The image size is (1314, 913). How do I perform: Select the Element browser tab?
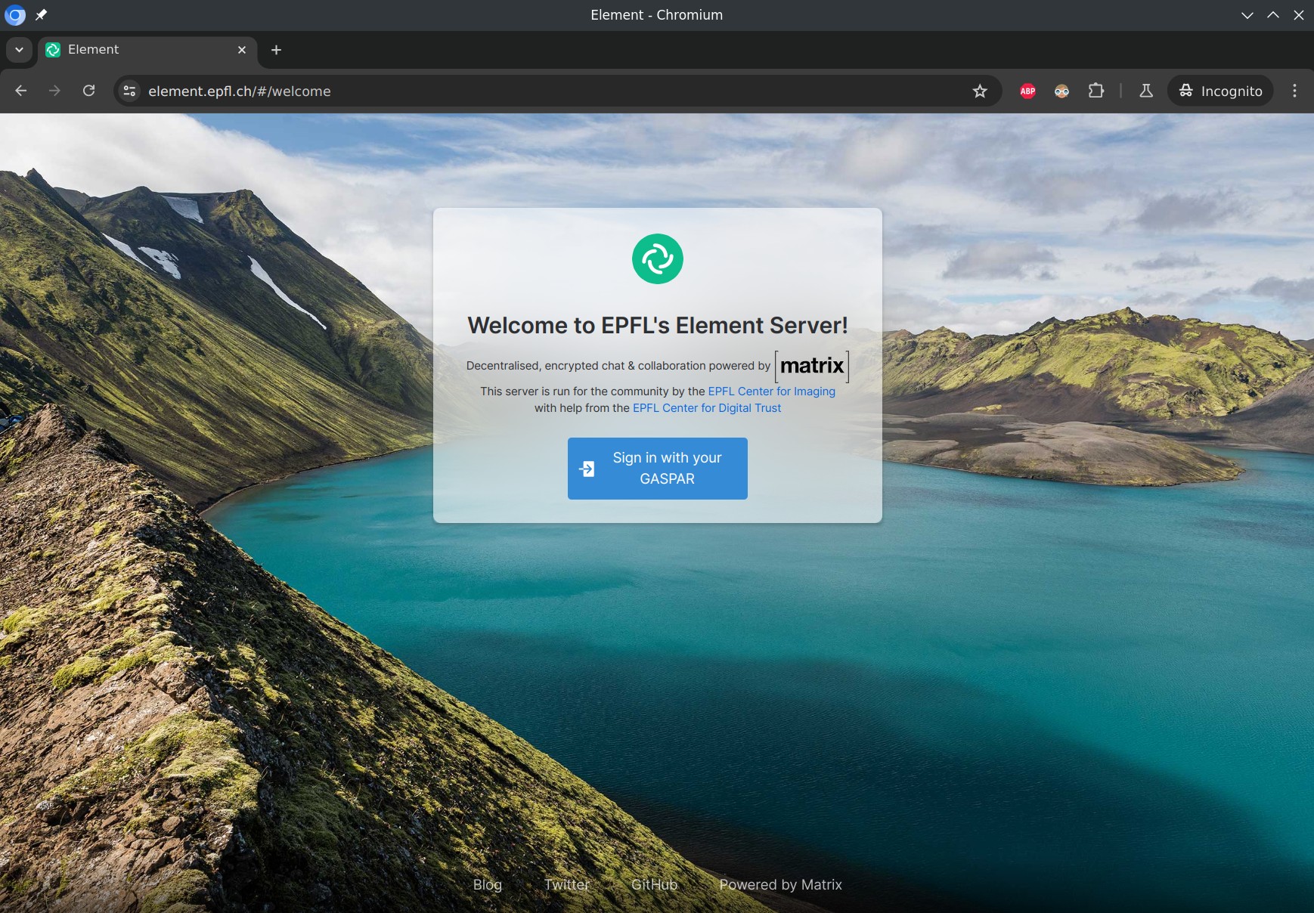click(136, 50)
